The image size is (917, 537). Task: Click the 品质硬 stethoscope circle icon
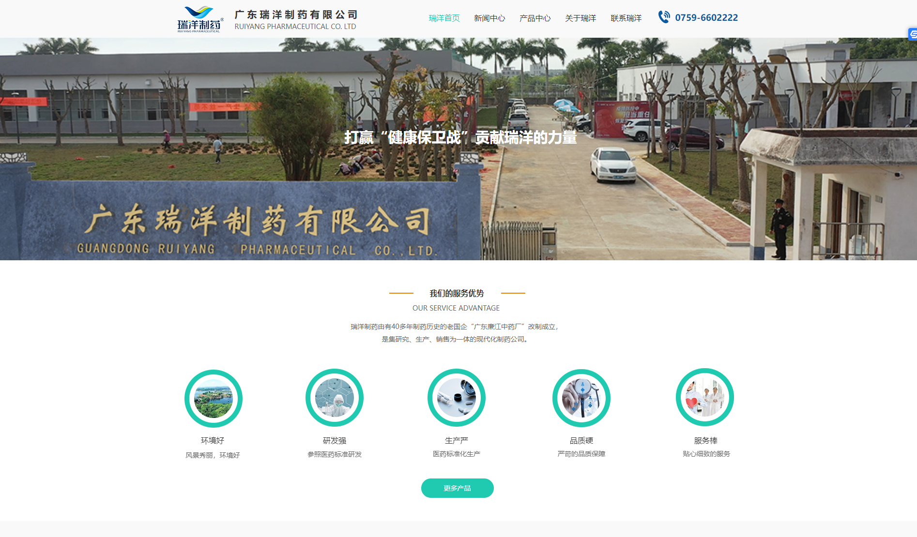(581, 398)
